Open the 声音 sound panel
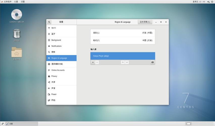 click(x=61, y=88)
